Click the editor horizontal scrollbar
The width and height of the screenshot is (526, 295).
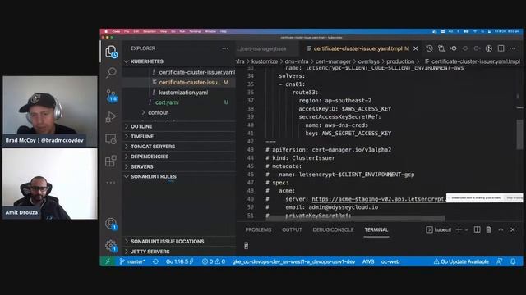click(x=356, y=219)
